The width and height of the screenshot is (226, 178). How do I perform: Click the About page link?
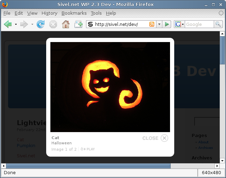[x=203, y=142]
